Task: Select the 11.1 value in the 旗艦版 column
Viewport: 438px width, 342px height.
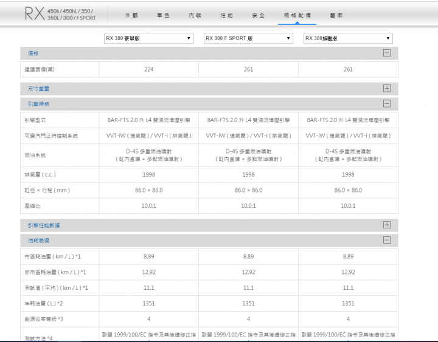Action: pyautogui.click(x=348, y=288)
